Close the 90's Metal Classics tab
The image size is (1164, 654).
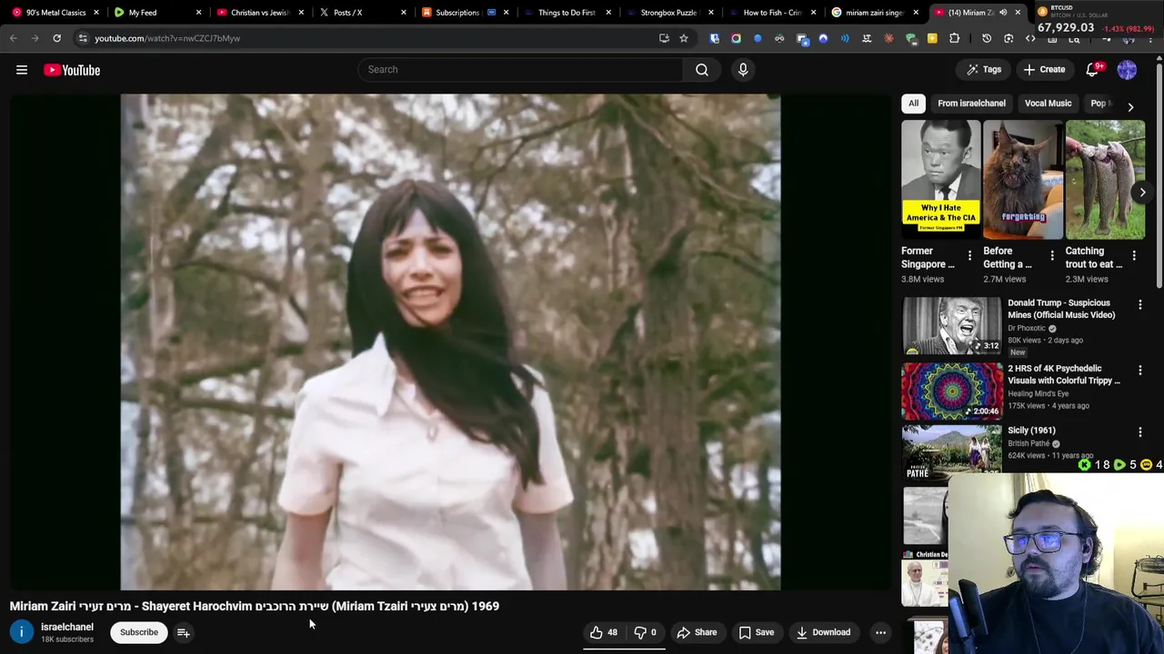tap(95, 13)
